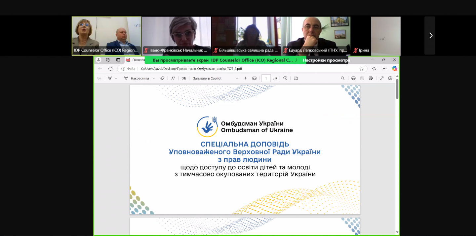This screenshot has width=476, height=236.
Task: Select Більшівцівська селищна рада video thumbnail
Action: click(246, 36)
